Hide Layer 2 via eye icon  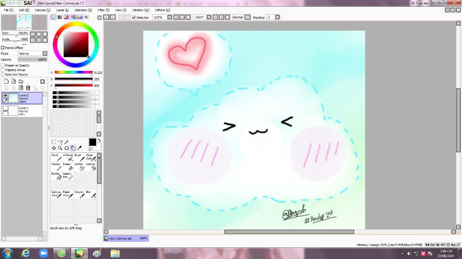[x=5, y=96]
